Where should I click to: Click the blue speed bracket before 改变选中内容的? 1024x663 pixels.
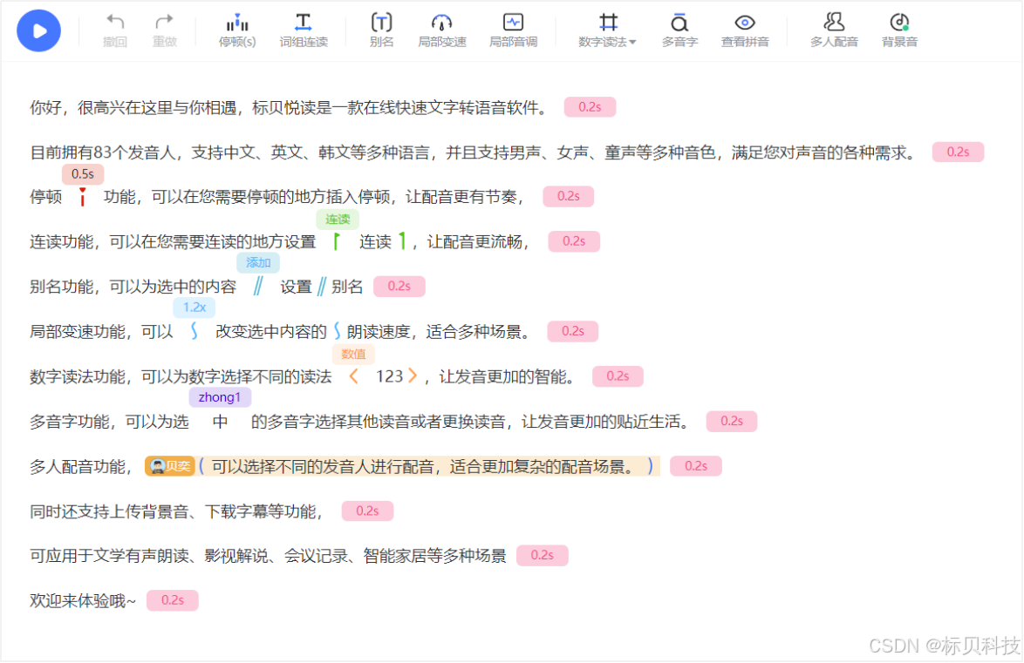194,331
